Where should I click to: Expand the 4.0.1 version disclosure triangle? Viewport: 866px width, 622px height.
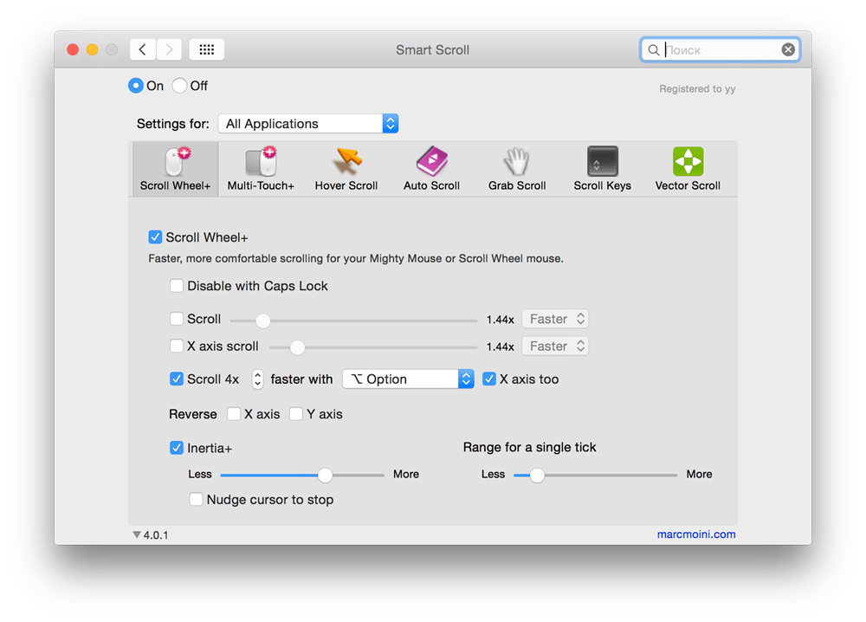137,535
